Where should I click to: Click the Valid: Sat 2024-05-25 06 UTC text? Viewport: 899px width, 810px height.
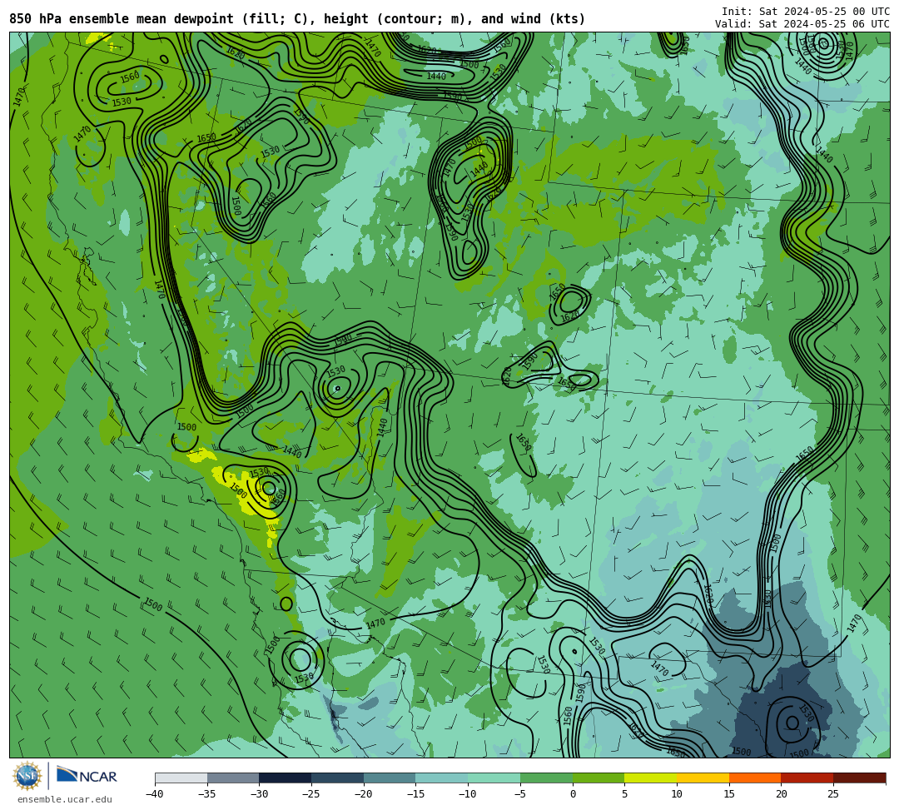tap(802, 24)
